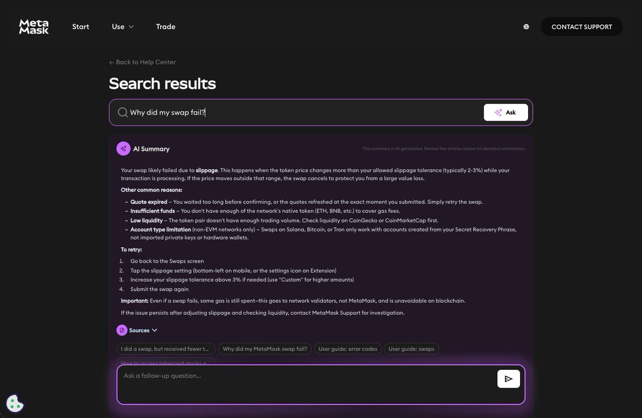Click the 'Search results' heading
Image resolution: width=642 pixels, height=418 pixels.
pyautogui.click(x=163, y=83)
